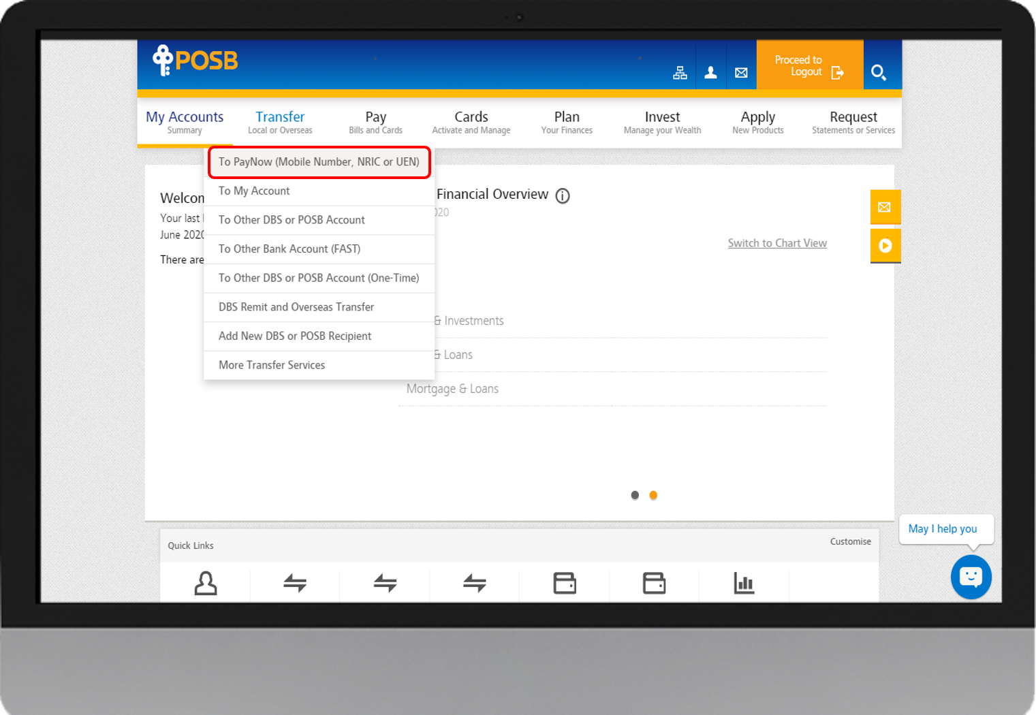
Task: Select Add New DBS or POSB Recipient
Action: click(x=319, y=336)
